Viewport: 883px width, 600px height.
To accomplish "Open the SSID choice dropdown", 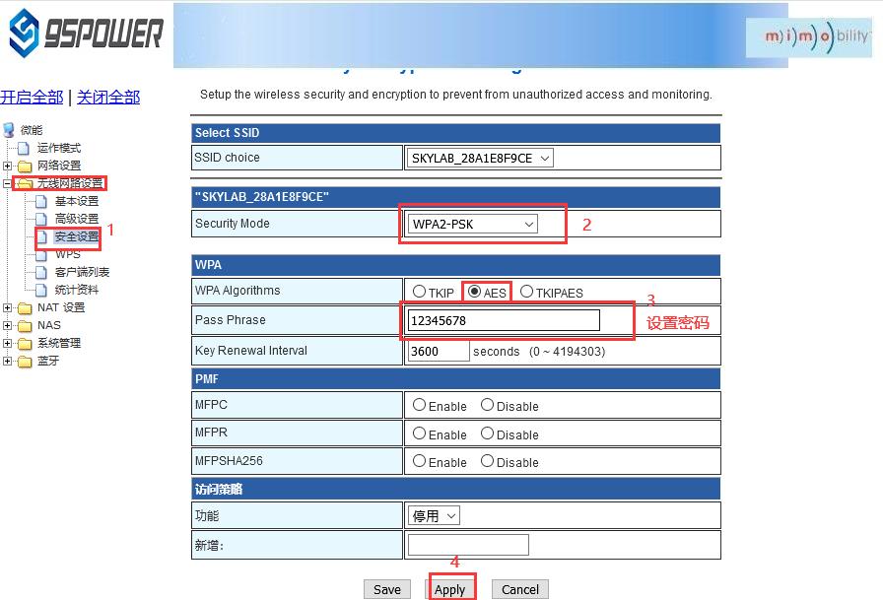I will click(x=479, y=158).
